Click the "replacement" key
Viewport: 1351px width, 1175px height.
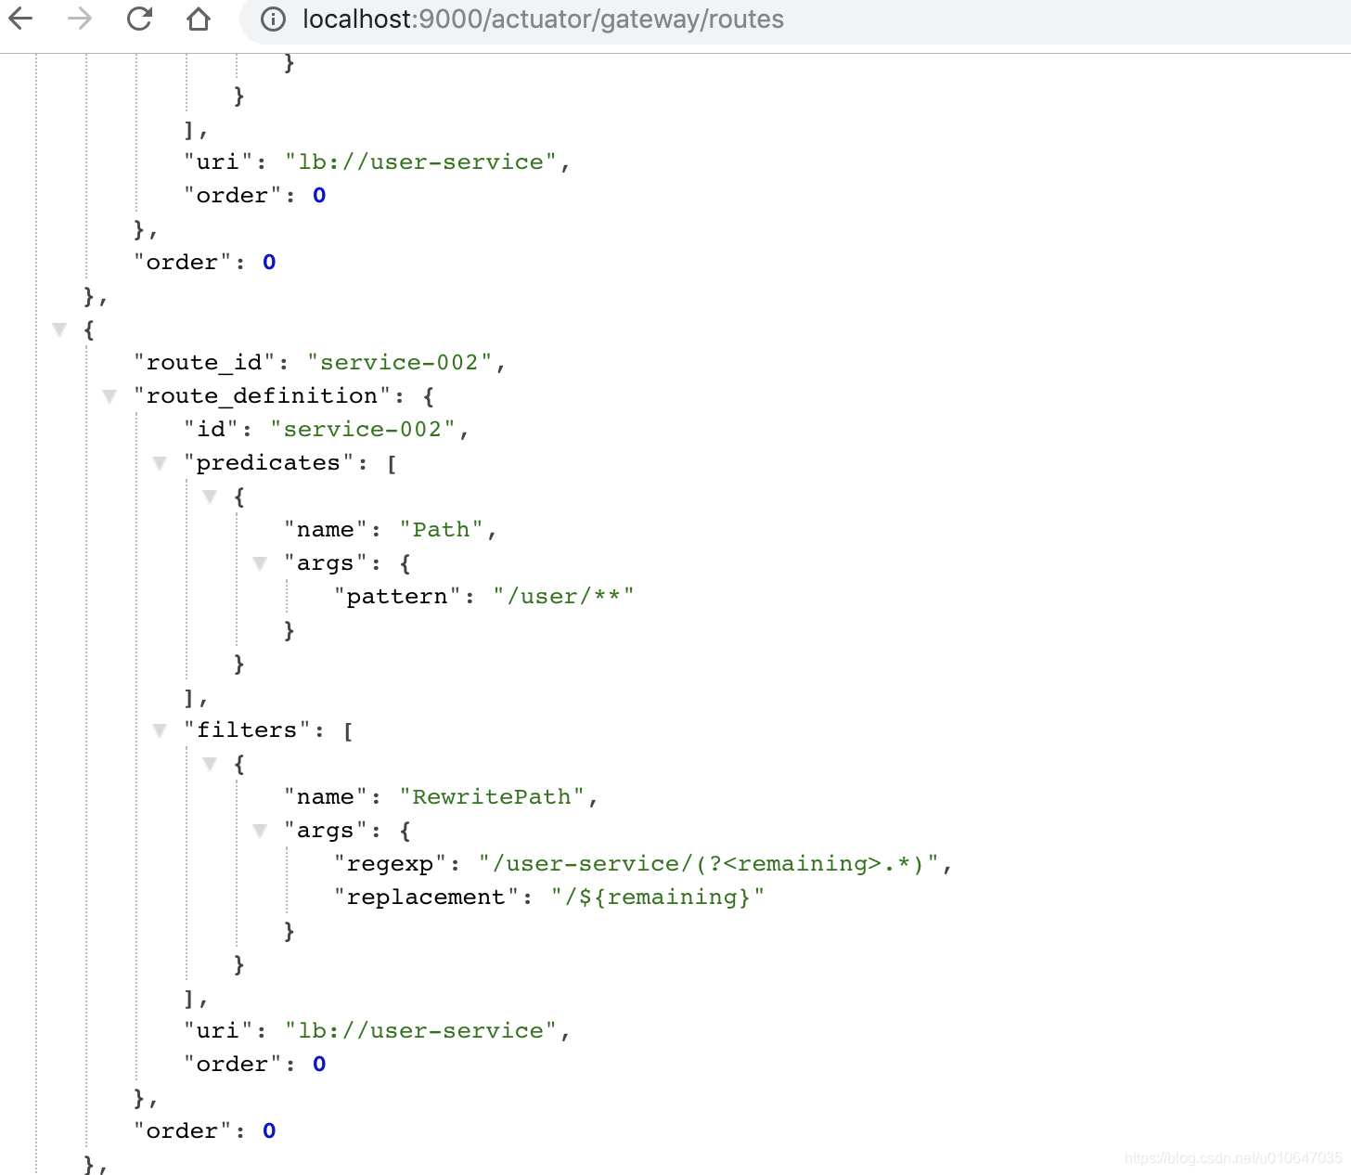(x=426, y=897)
